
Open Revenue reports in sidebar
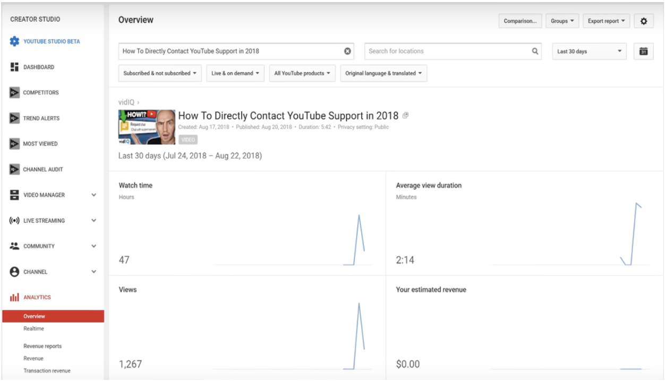coord(42,346)
